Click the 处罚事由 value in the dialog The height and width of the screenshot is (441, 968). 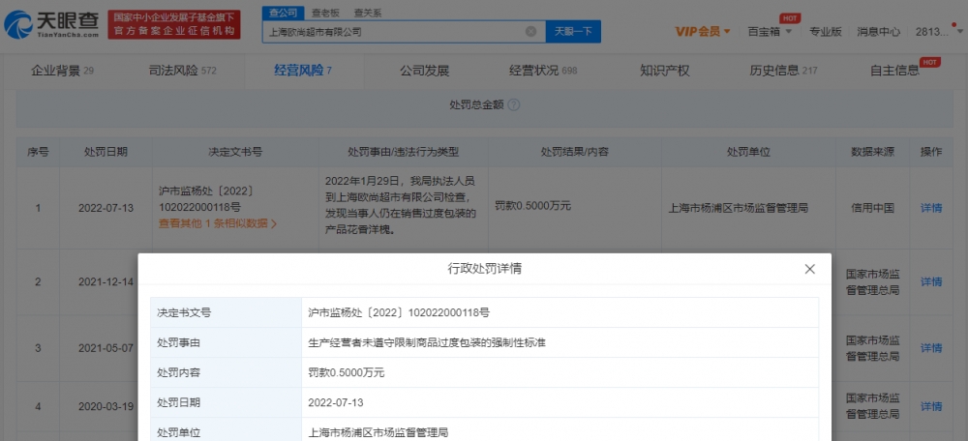click(x=427, y=343)
